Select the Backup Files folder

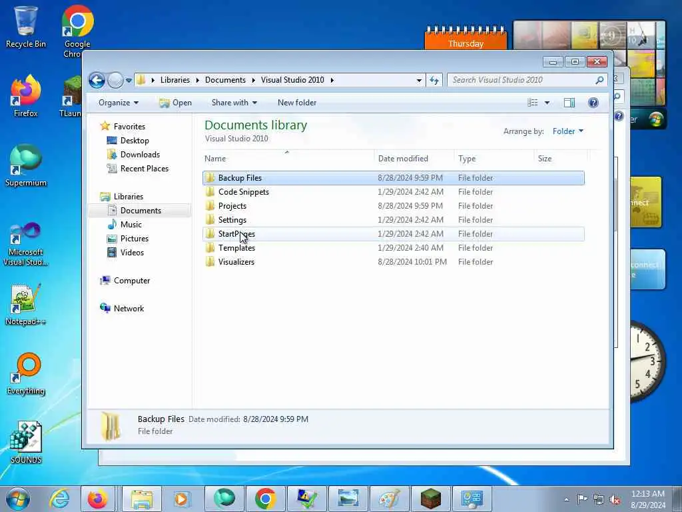393,177
